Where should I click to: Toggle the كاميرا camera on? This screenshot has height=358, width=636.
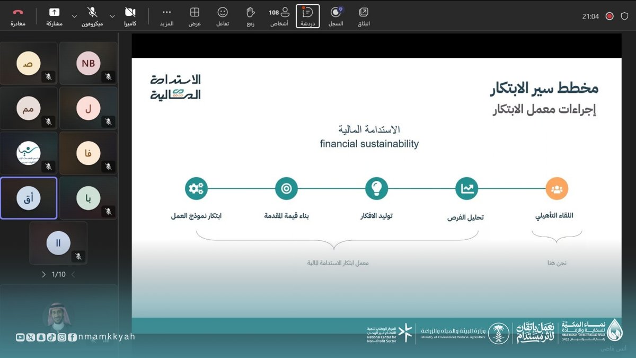(130, 16)
